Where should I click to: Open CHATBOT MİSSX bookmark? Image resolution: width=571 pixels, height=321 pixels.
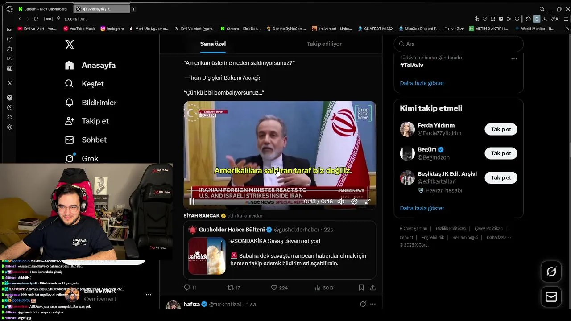(376, 29)
